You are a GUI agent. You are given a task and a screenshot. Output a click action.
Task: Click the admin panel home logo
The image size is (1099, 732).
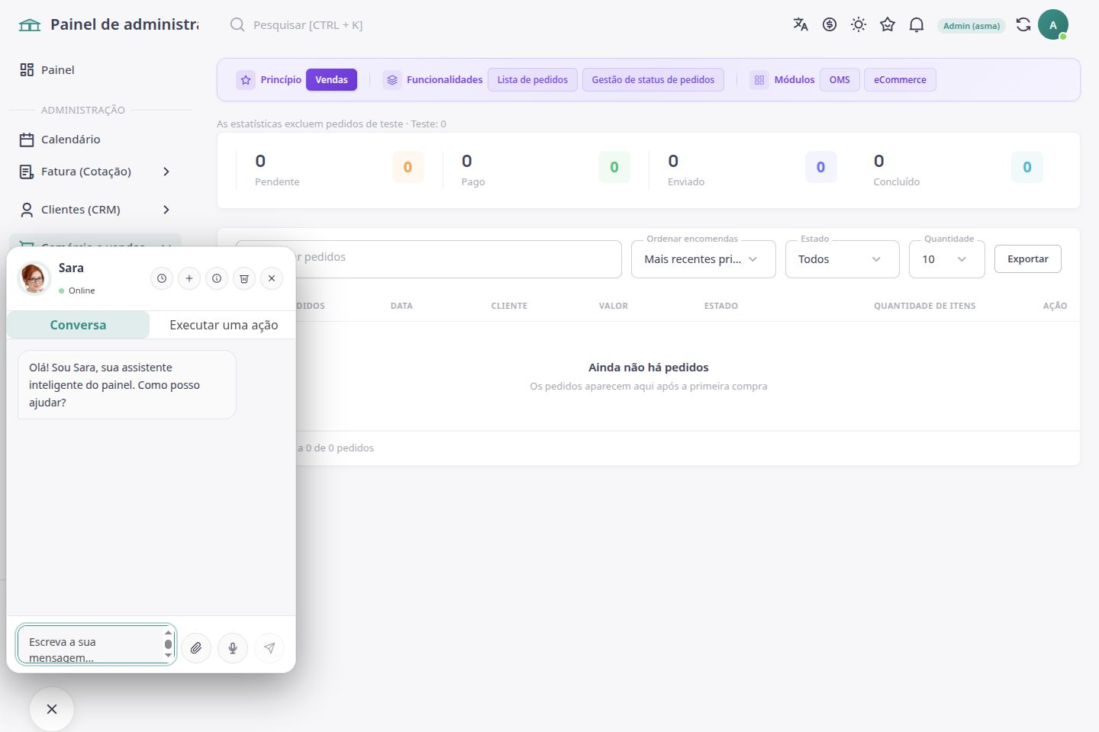[30, 24]
